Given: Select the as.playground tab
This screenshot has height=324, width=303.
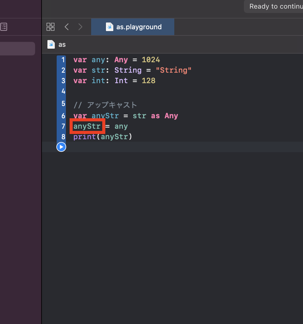Looking at the screenshot, I should 133,27.
